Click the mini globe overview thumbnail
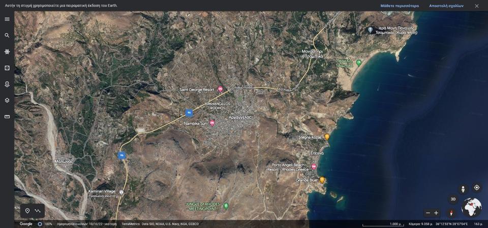 coord(471,207)
